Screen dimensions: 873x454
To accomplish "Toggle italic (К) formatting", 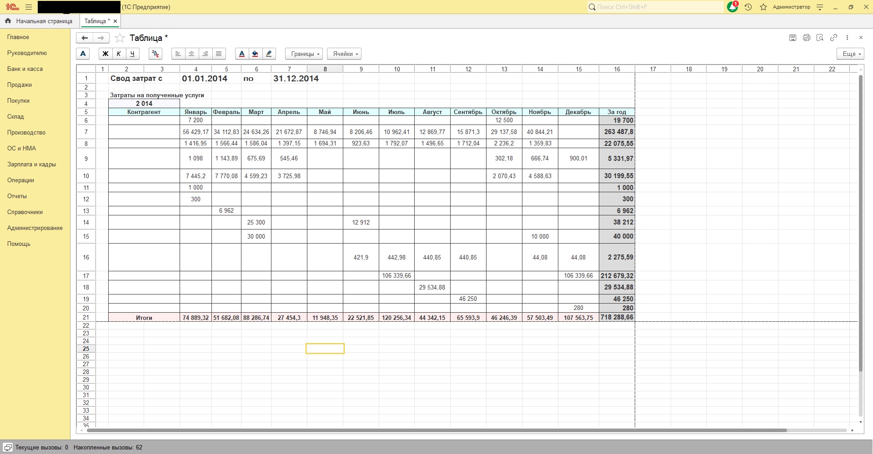I will (x=119, y=54).
